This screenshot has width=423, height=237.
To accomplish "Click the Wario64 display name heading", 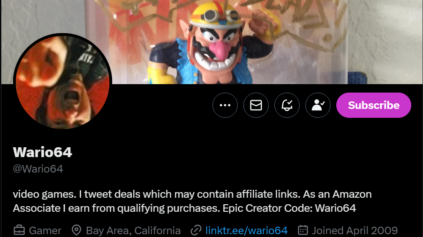I will point(43,152).
